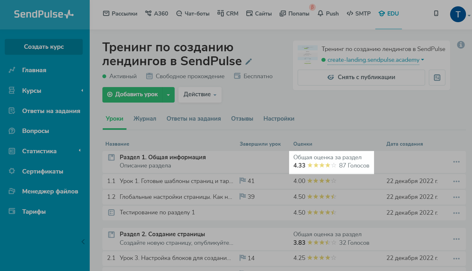Open create-landing.sendpulse.academy link
472x271 pixels.
pyautogui.click(x=373, y=60)
